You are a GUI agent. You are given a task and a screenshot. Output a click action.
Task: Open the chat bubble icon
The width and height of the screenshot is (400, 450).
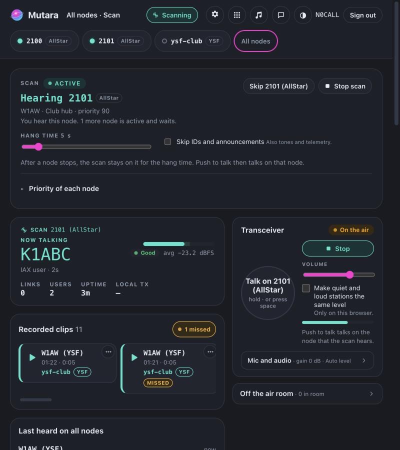tap(281, 15)
